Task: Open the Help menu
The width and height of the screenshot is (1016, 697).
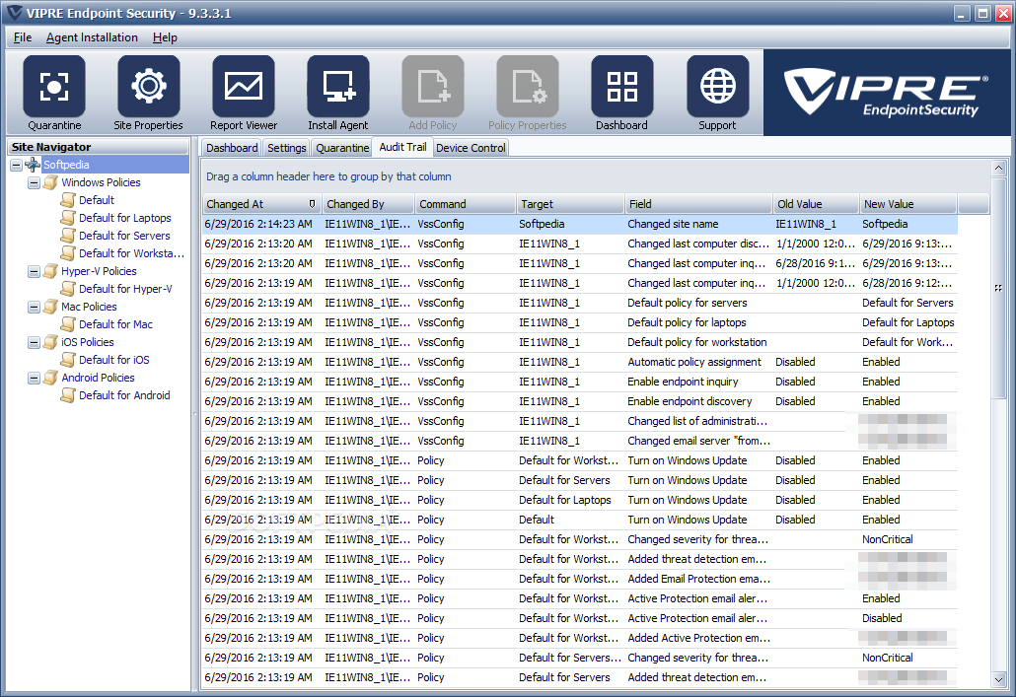Action: 165,37
